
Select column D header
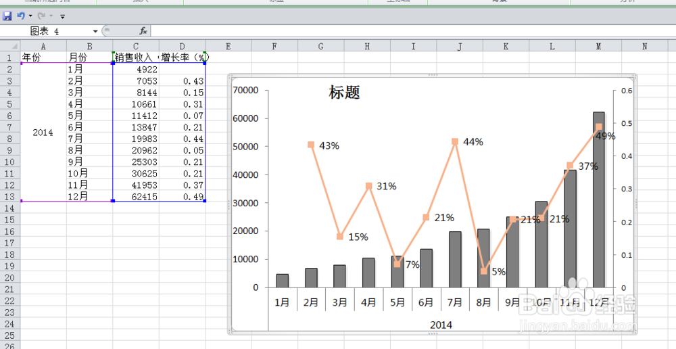click(x=182, y=46)
